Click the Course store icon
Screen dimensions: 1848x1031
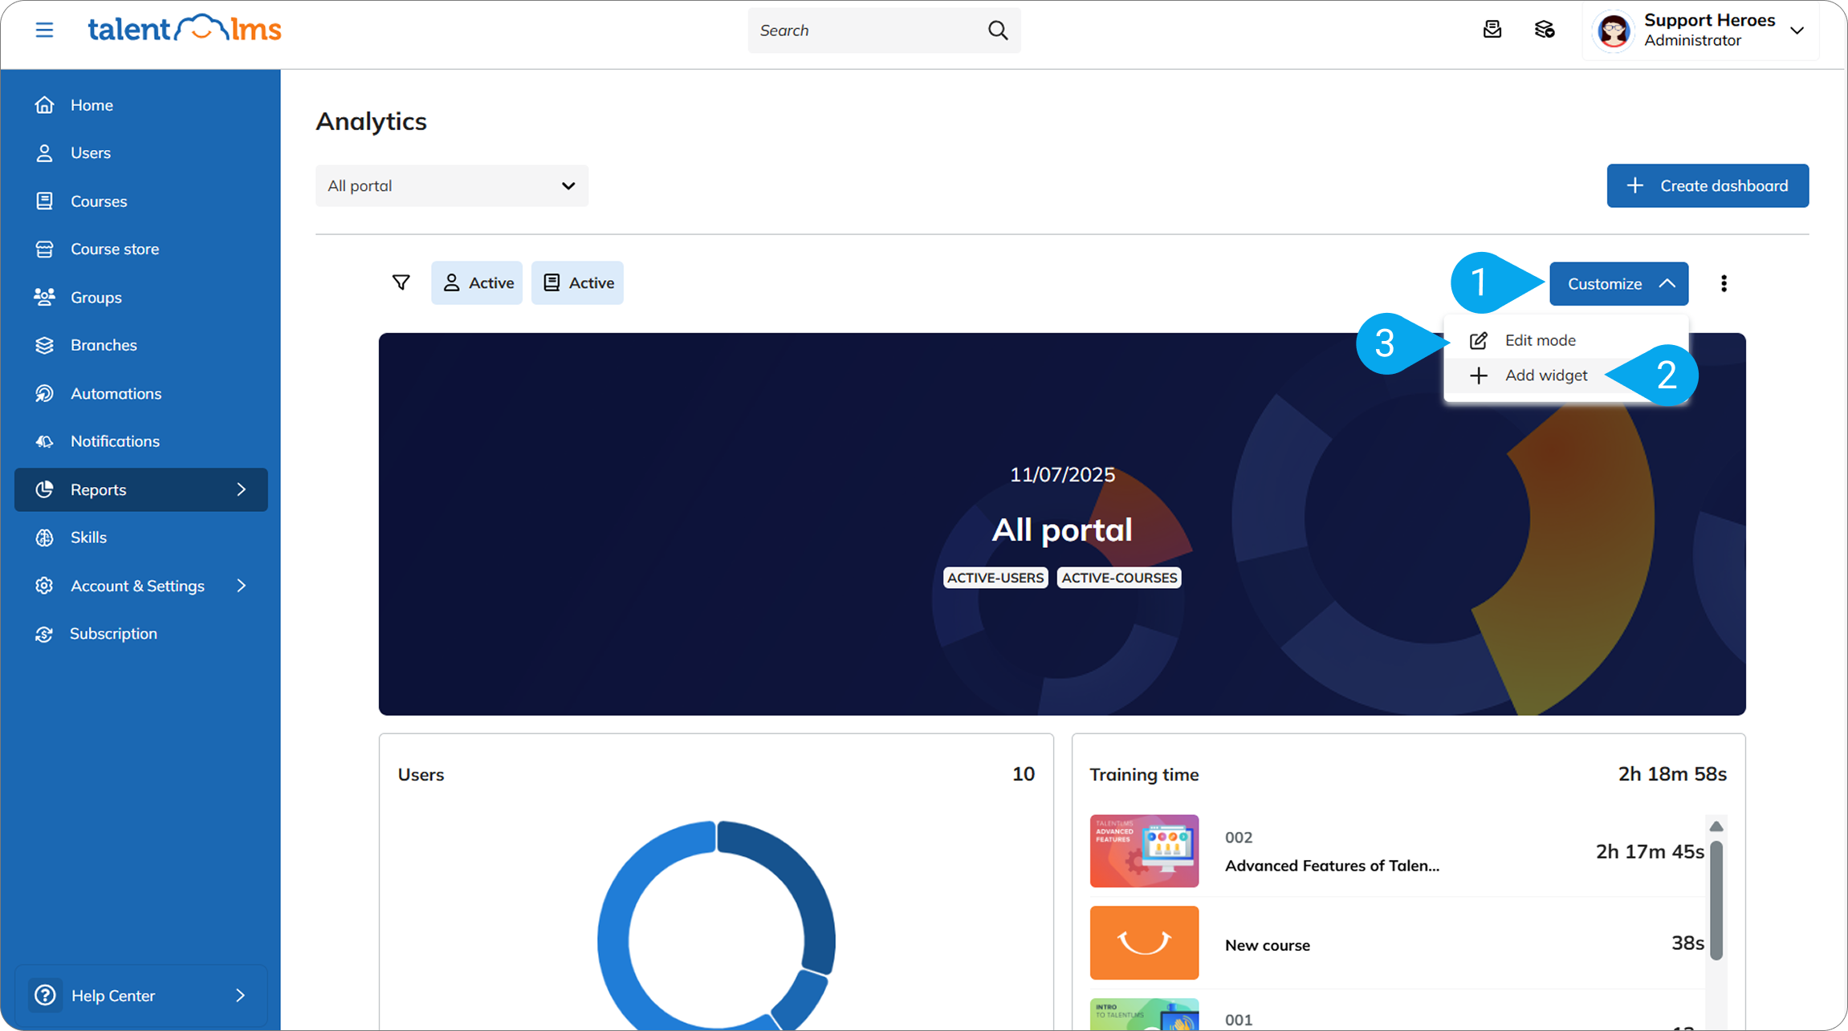[x=45, y=249]
